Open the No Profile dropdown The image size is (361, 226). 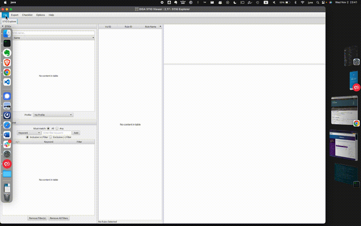pos(53,115)
